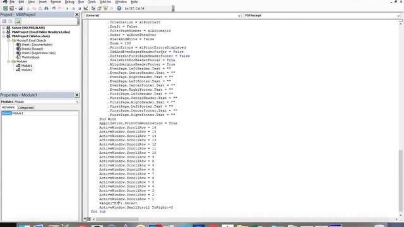Screen dimensions: 404x227
Task: Open Object Browser via toolbar icon
Action: pos(105,8)
